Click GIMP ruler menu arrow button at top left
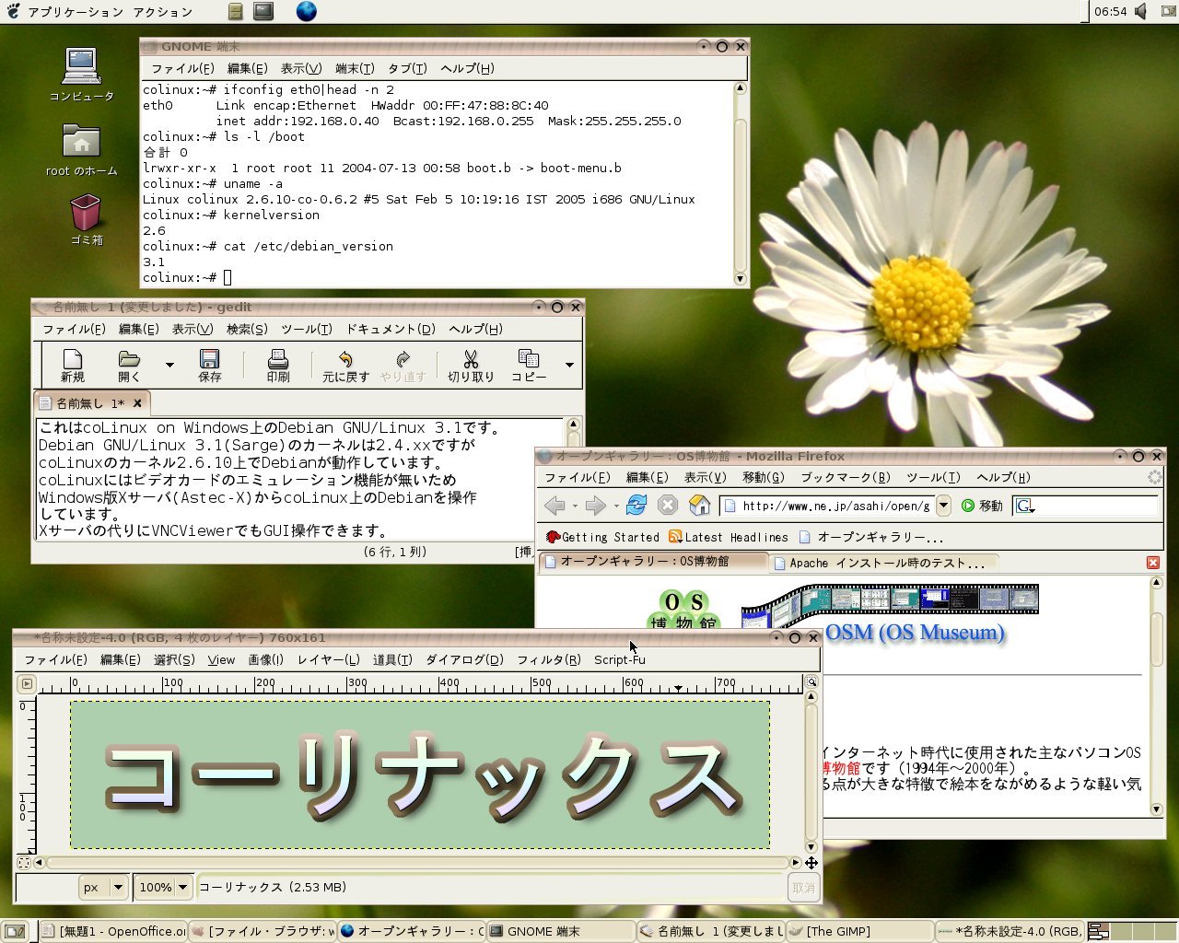This screenshot has height=943, width=1179. 27,683
